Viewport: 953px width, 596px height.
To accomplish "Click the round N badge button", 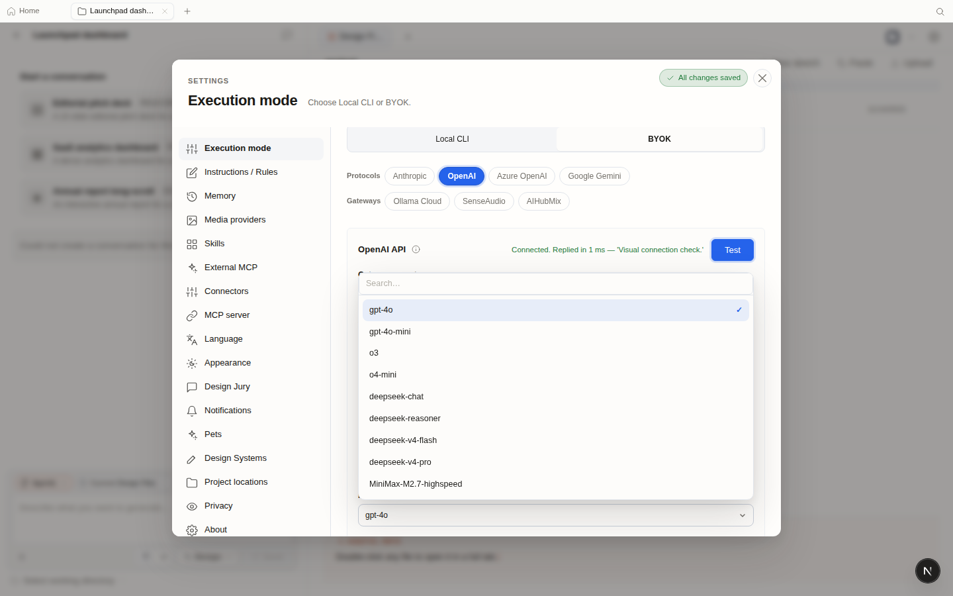I will coord(928,571).
